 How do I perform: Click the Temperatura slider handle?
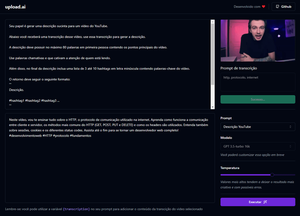[272, 175]
